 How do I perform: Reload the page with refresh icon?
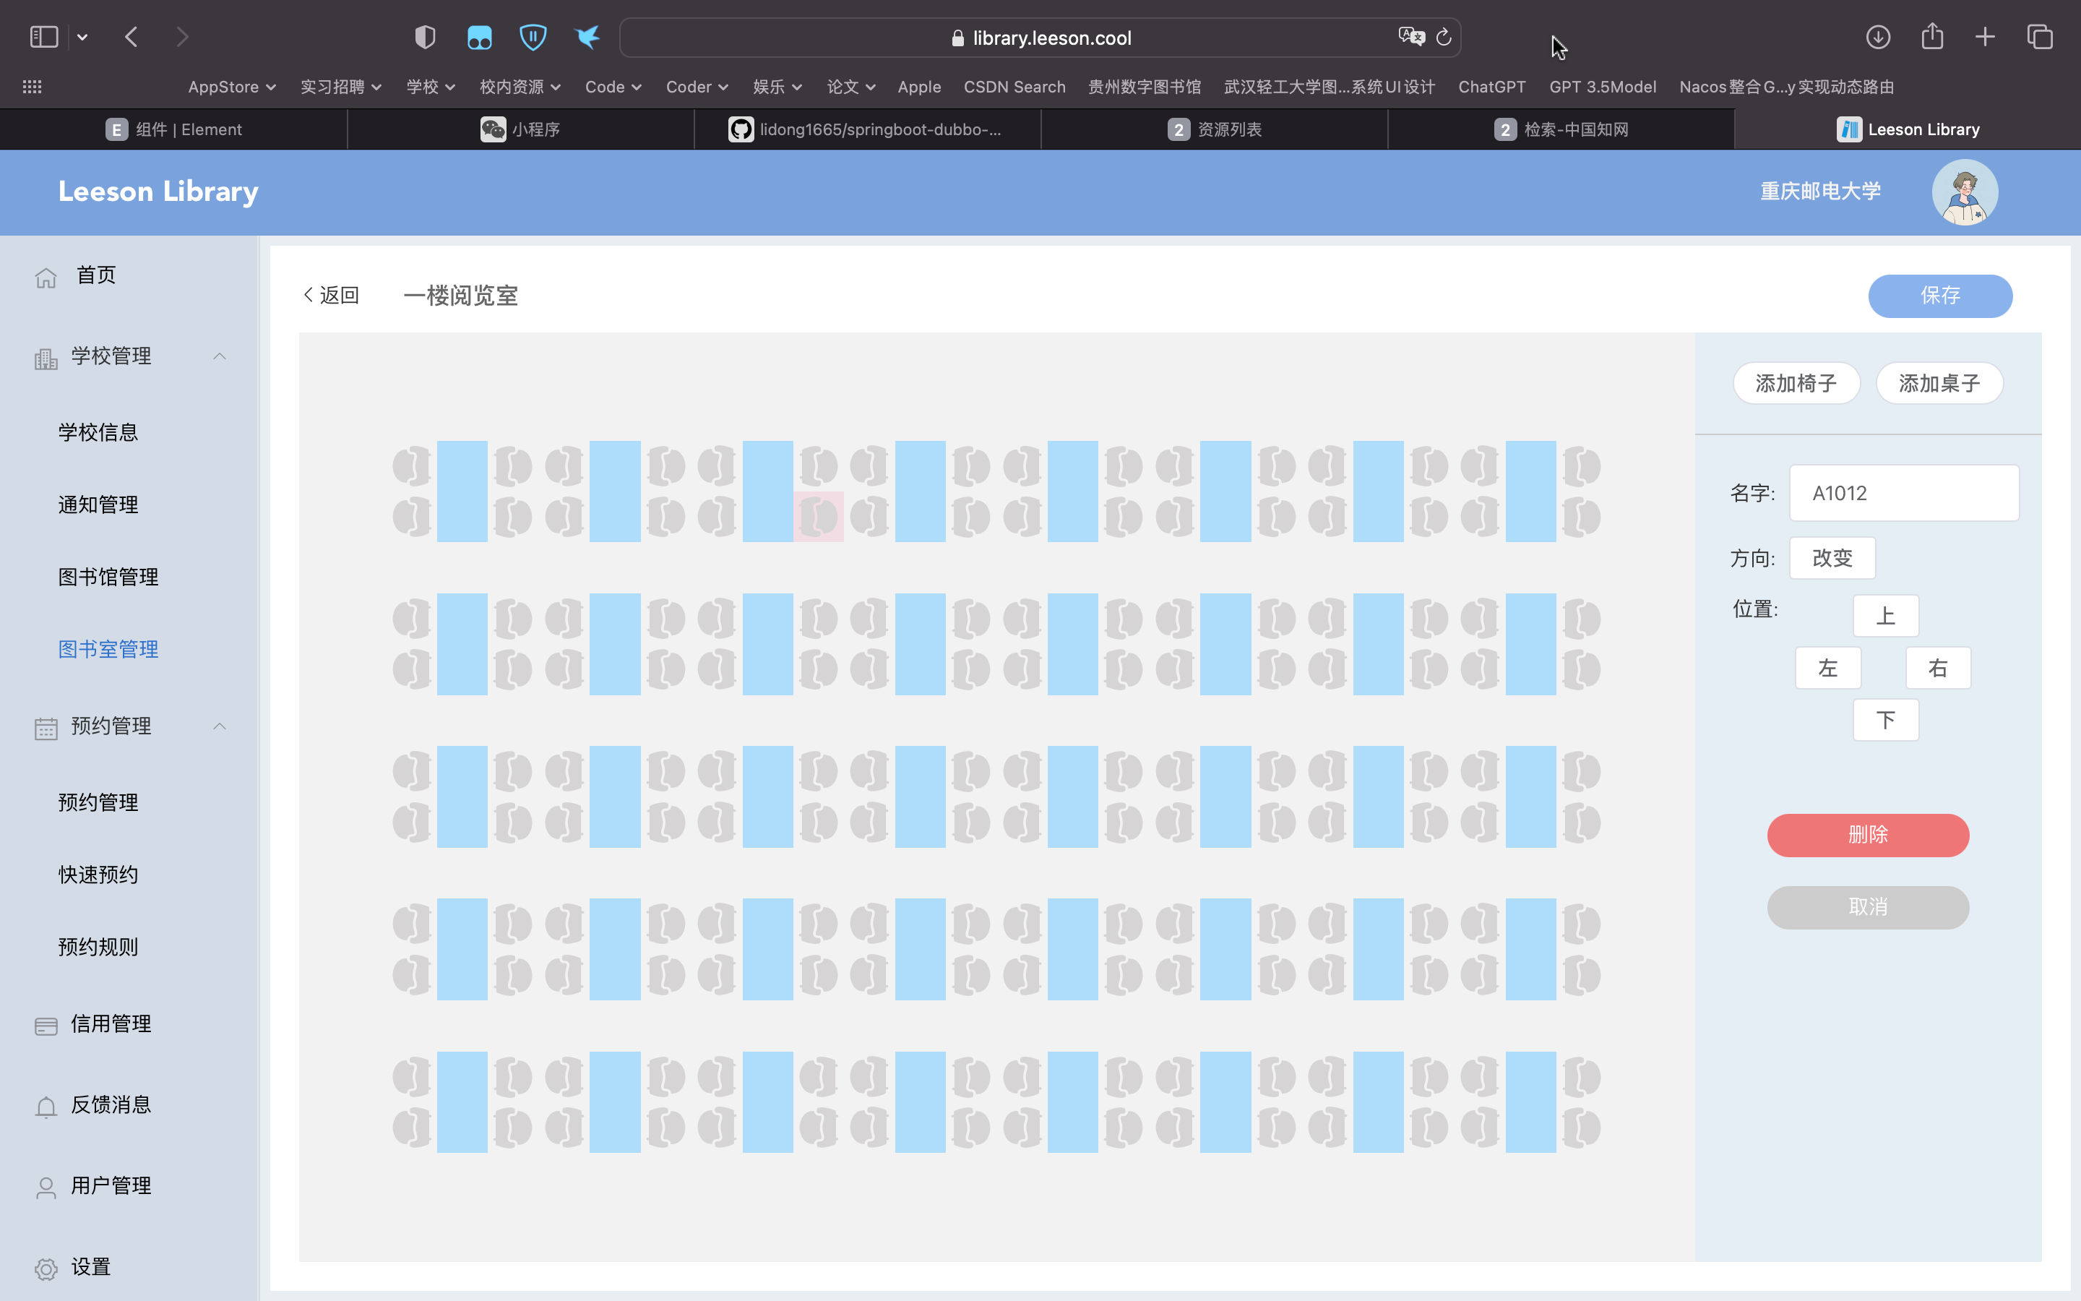[1444, 37]
